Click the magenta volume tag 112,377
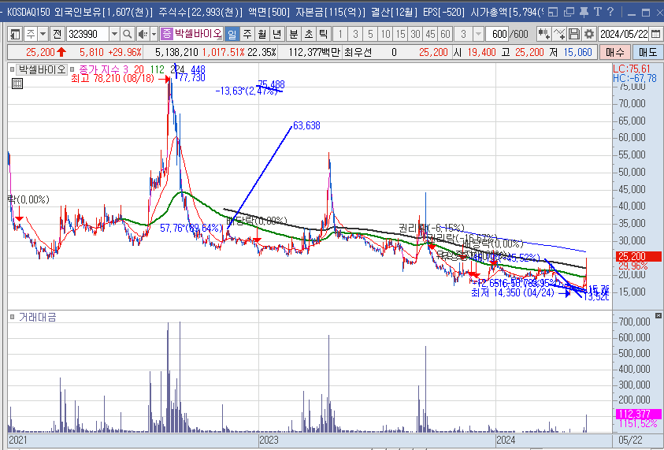The image size is (664, 450). pos(637,414)
